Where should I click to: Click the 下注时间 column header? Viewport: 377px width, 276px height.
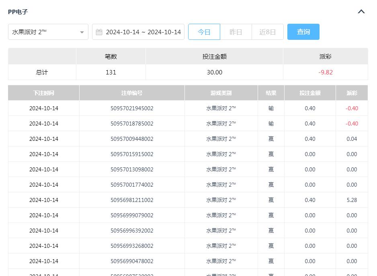click(43, 93)
